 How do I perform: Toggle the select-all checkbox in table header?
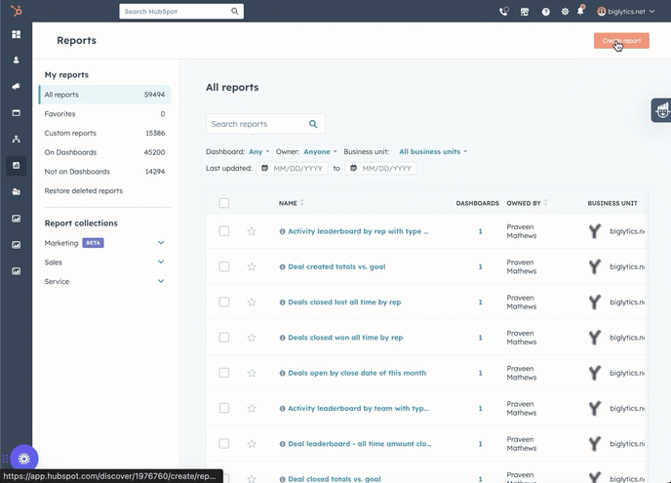[x=223, y=203]
